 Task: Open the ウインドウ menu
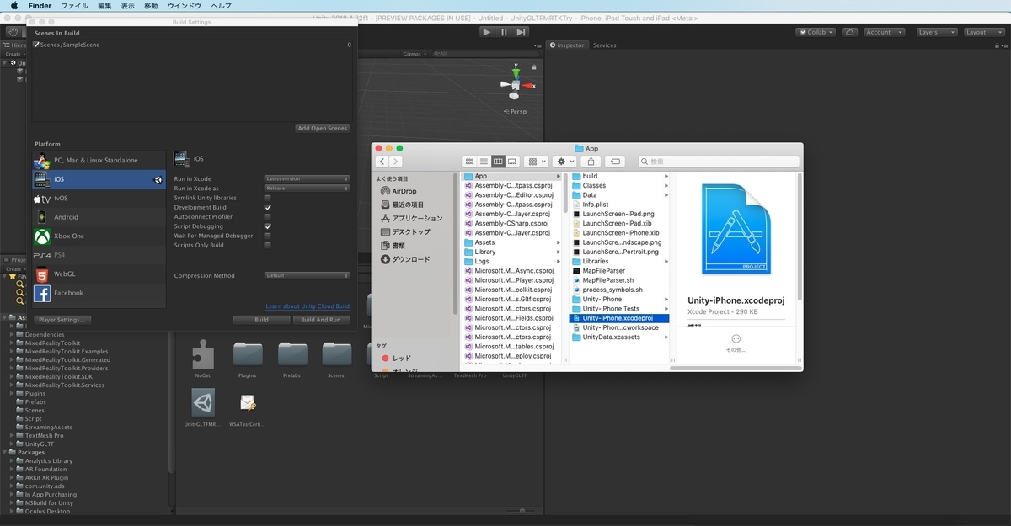click(x=184, y=6)
